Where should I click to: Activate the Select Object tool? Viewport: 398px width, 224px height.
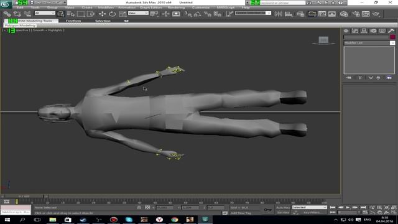(x=61, y=14)
